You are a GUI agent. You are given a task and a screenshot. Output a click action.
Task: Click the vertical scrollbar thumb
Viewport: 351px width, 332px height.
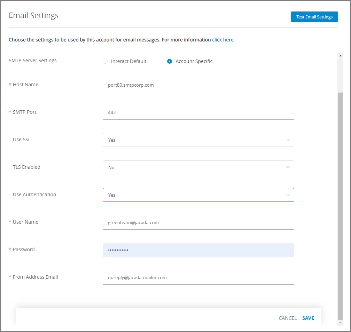pos(340,206)
